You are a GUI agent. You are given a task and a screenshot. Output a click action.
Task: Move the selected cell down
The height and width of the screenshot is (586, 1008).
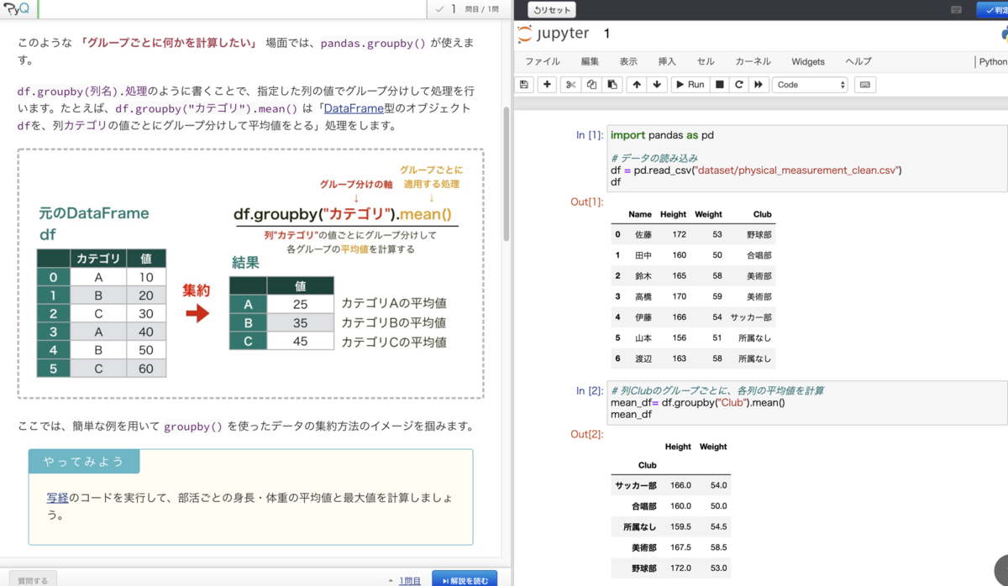657,85
